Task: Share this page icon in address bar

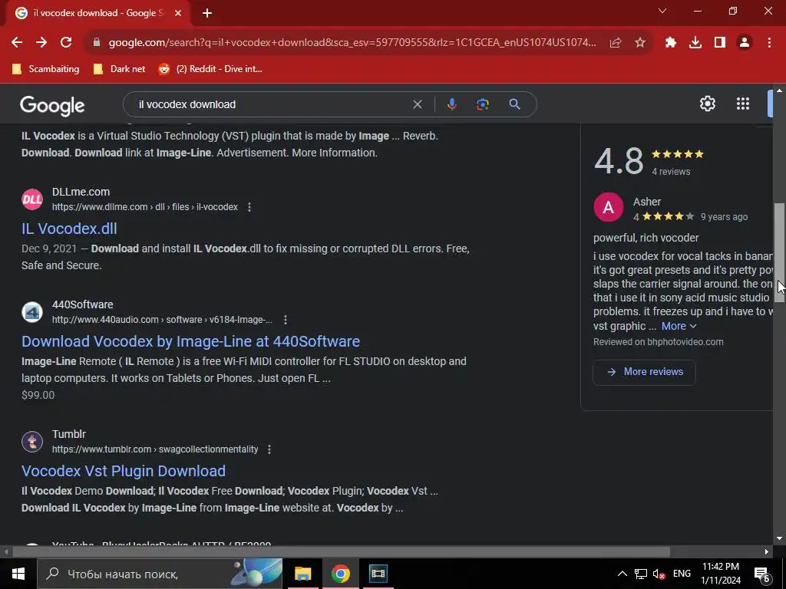Action: point(616,43)
